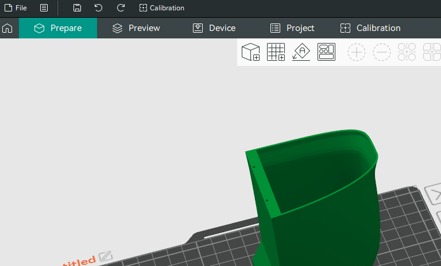
Task: Go to the Home screen
Action: (7, 28)
